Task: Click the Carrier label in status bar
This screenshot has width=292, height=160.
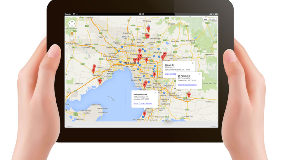Action: click(x=68, y=14)
